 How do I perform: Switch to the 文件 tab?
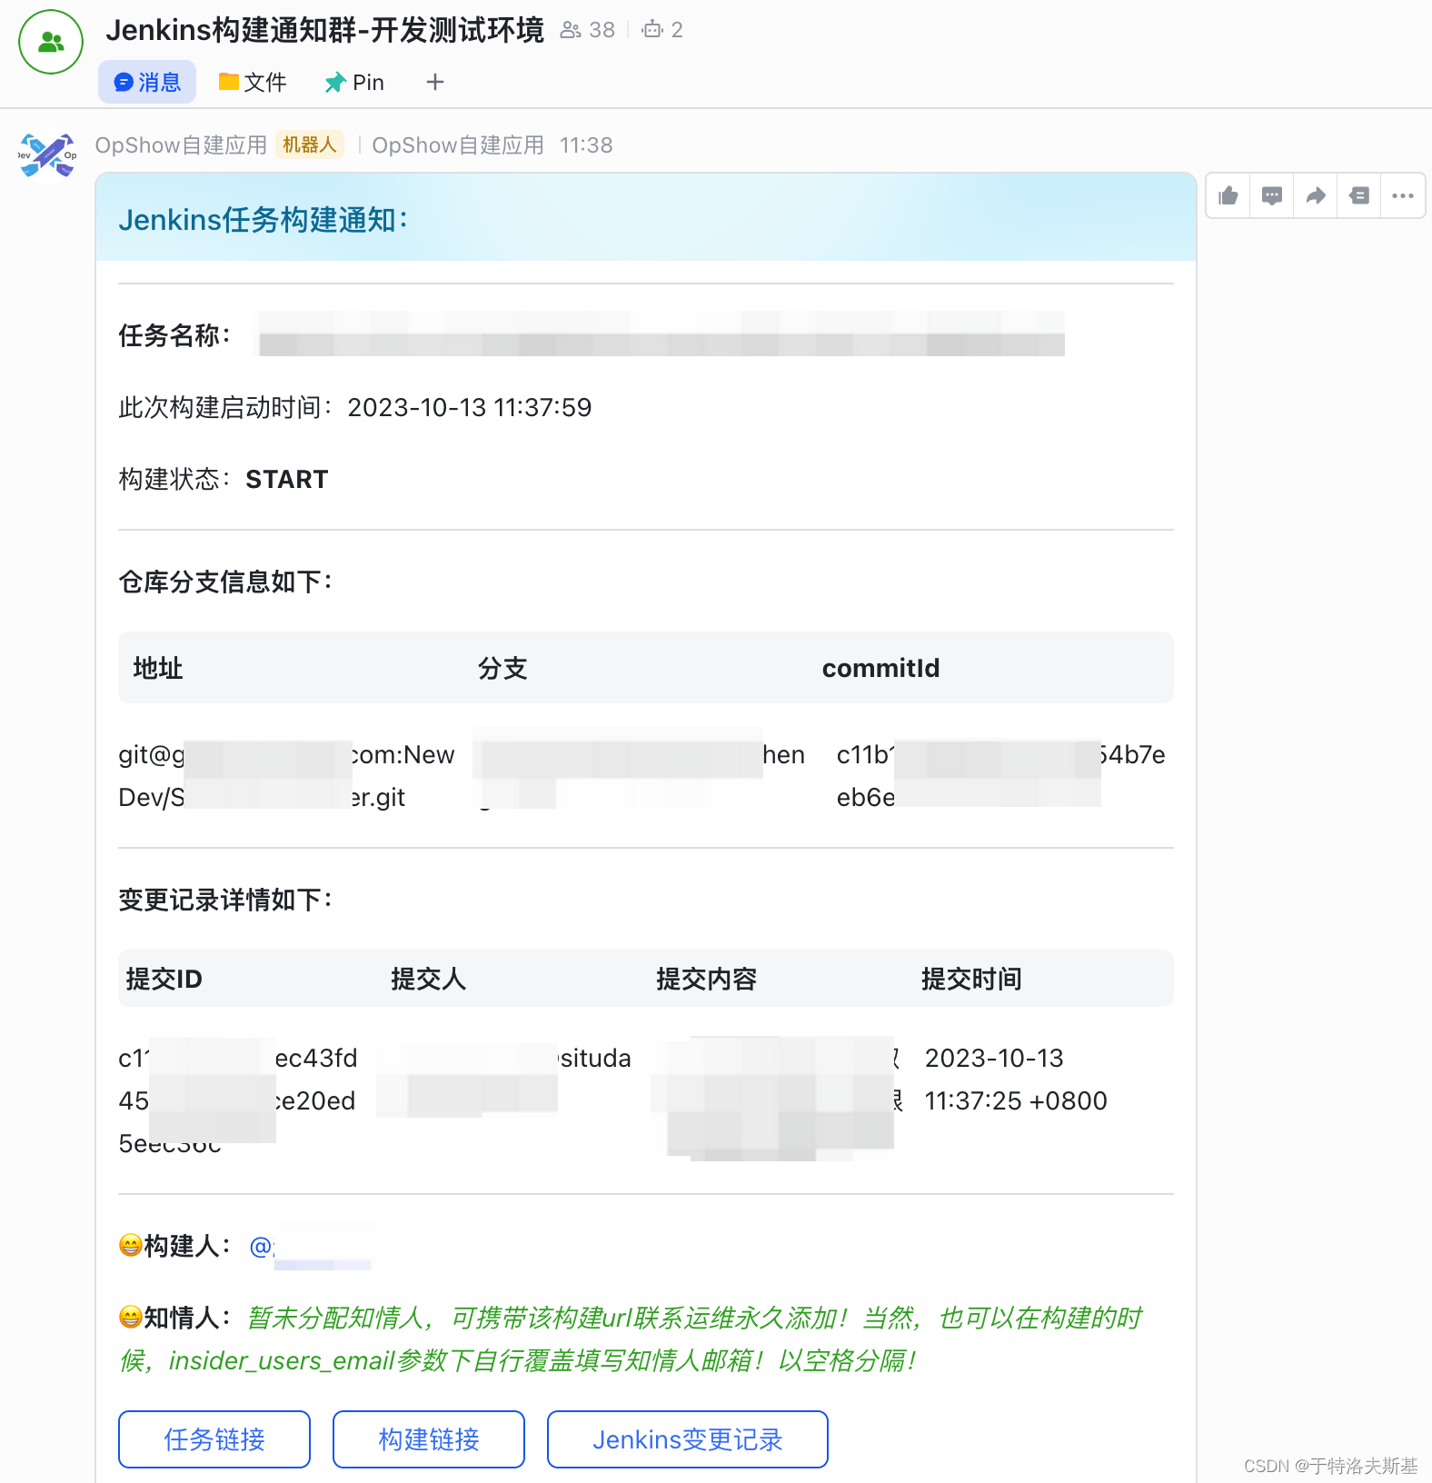click(x=253, y=83)
